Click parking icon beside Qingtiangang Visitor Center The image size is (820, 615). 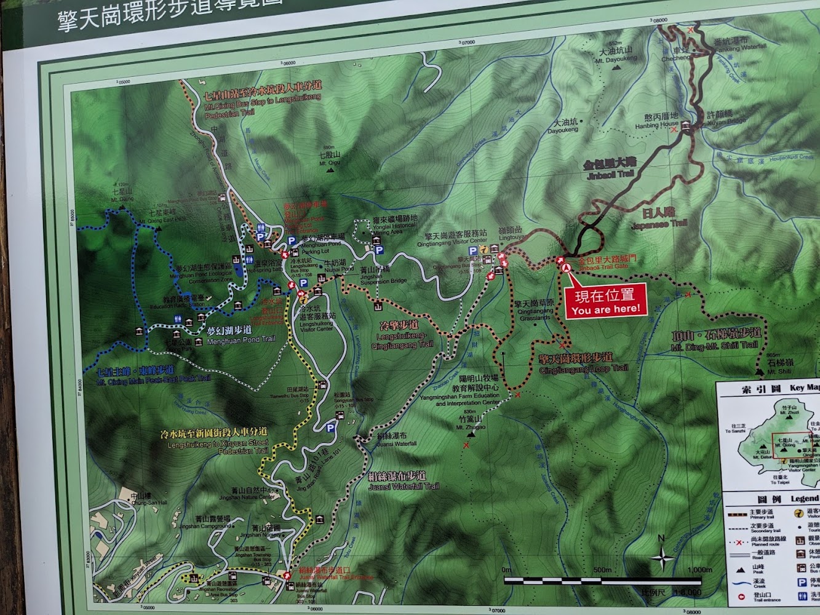click(x=472, y=251)
